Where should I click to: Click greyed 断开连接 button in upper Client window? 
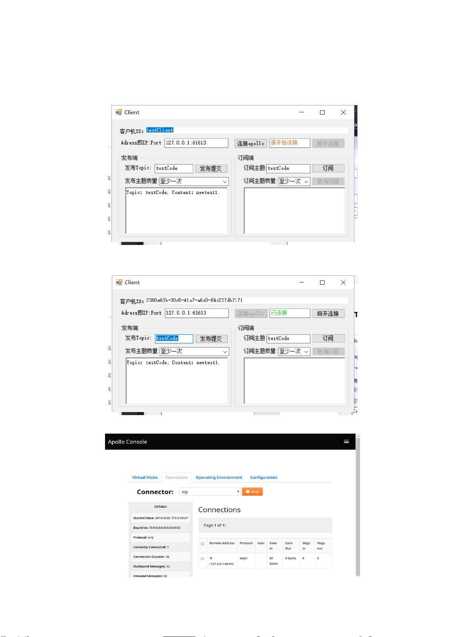click(x=328, y=143)
